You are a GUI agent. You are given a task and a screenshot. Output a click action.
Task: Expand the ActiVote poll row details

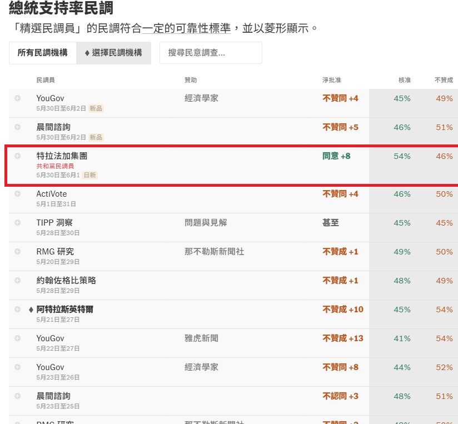(x=18, y=193)
